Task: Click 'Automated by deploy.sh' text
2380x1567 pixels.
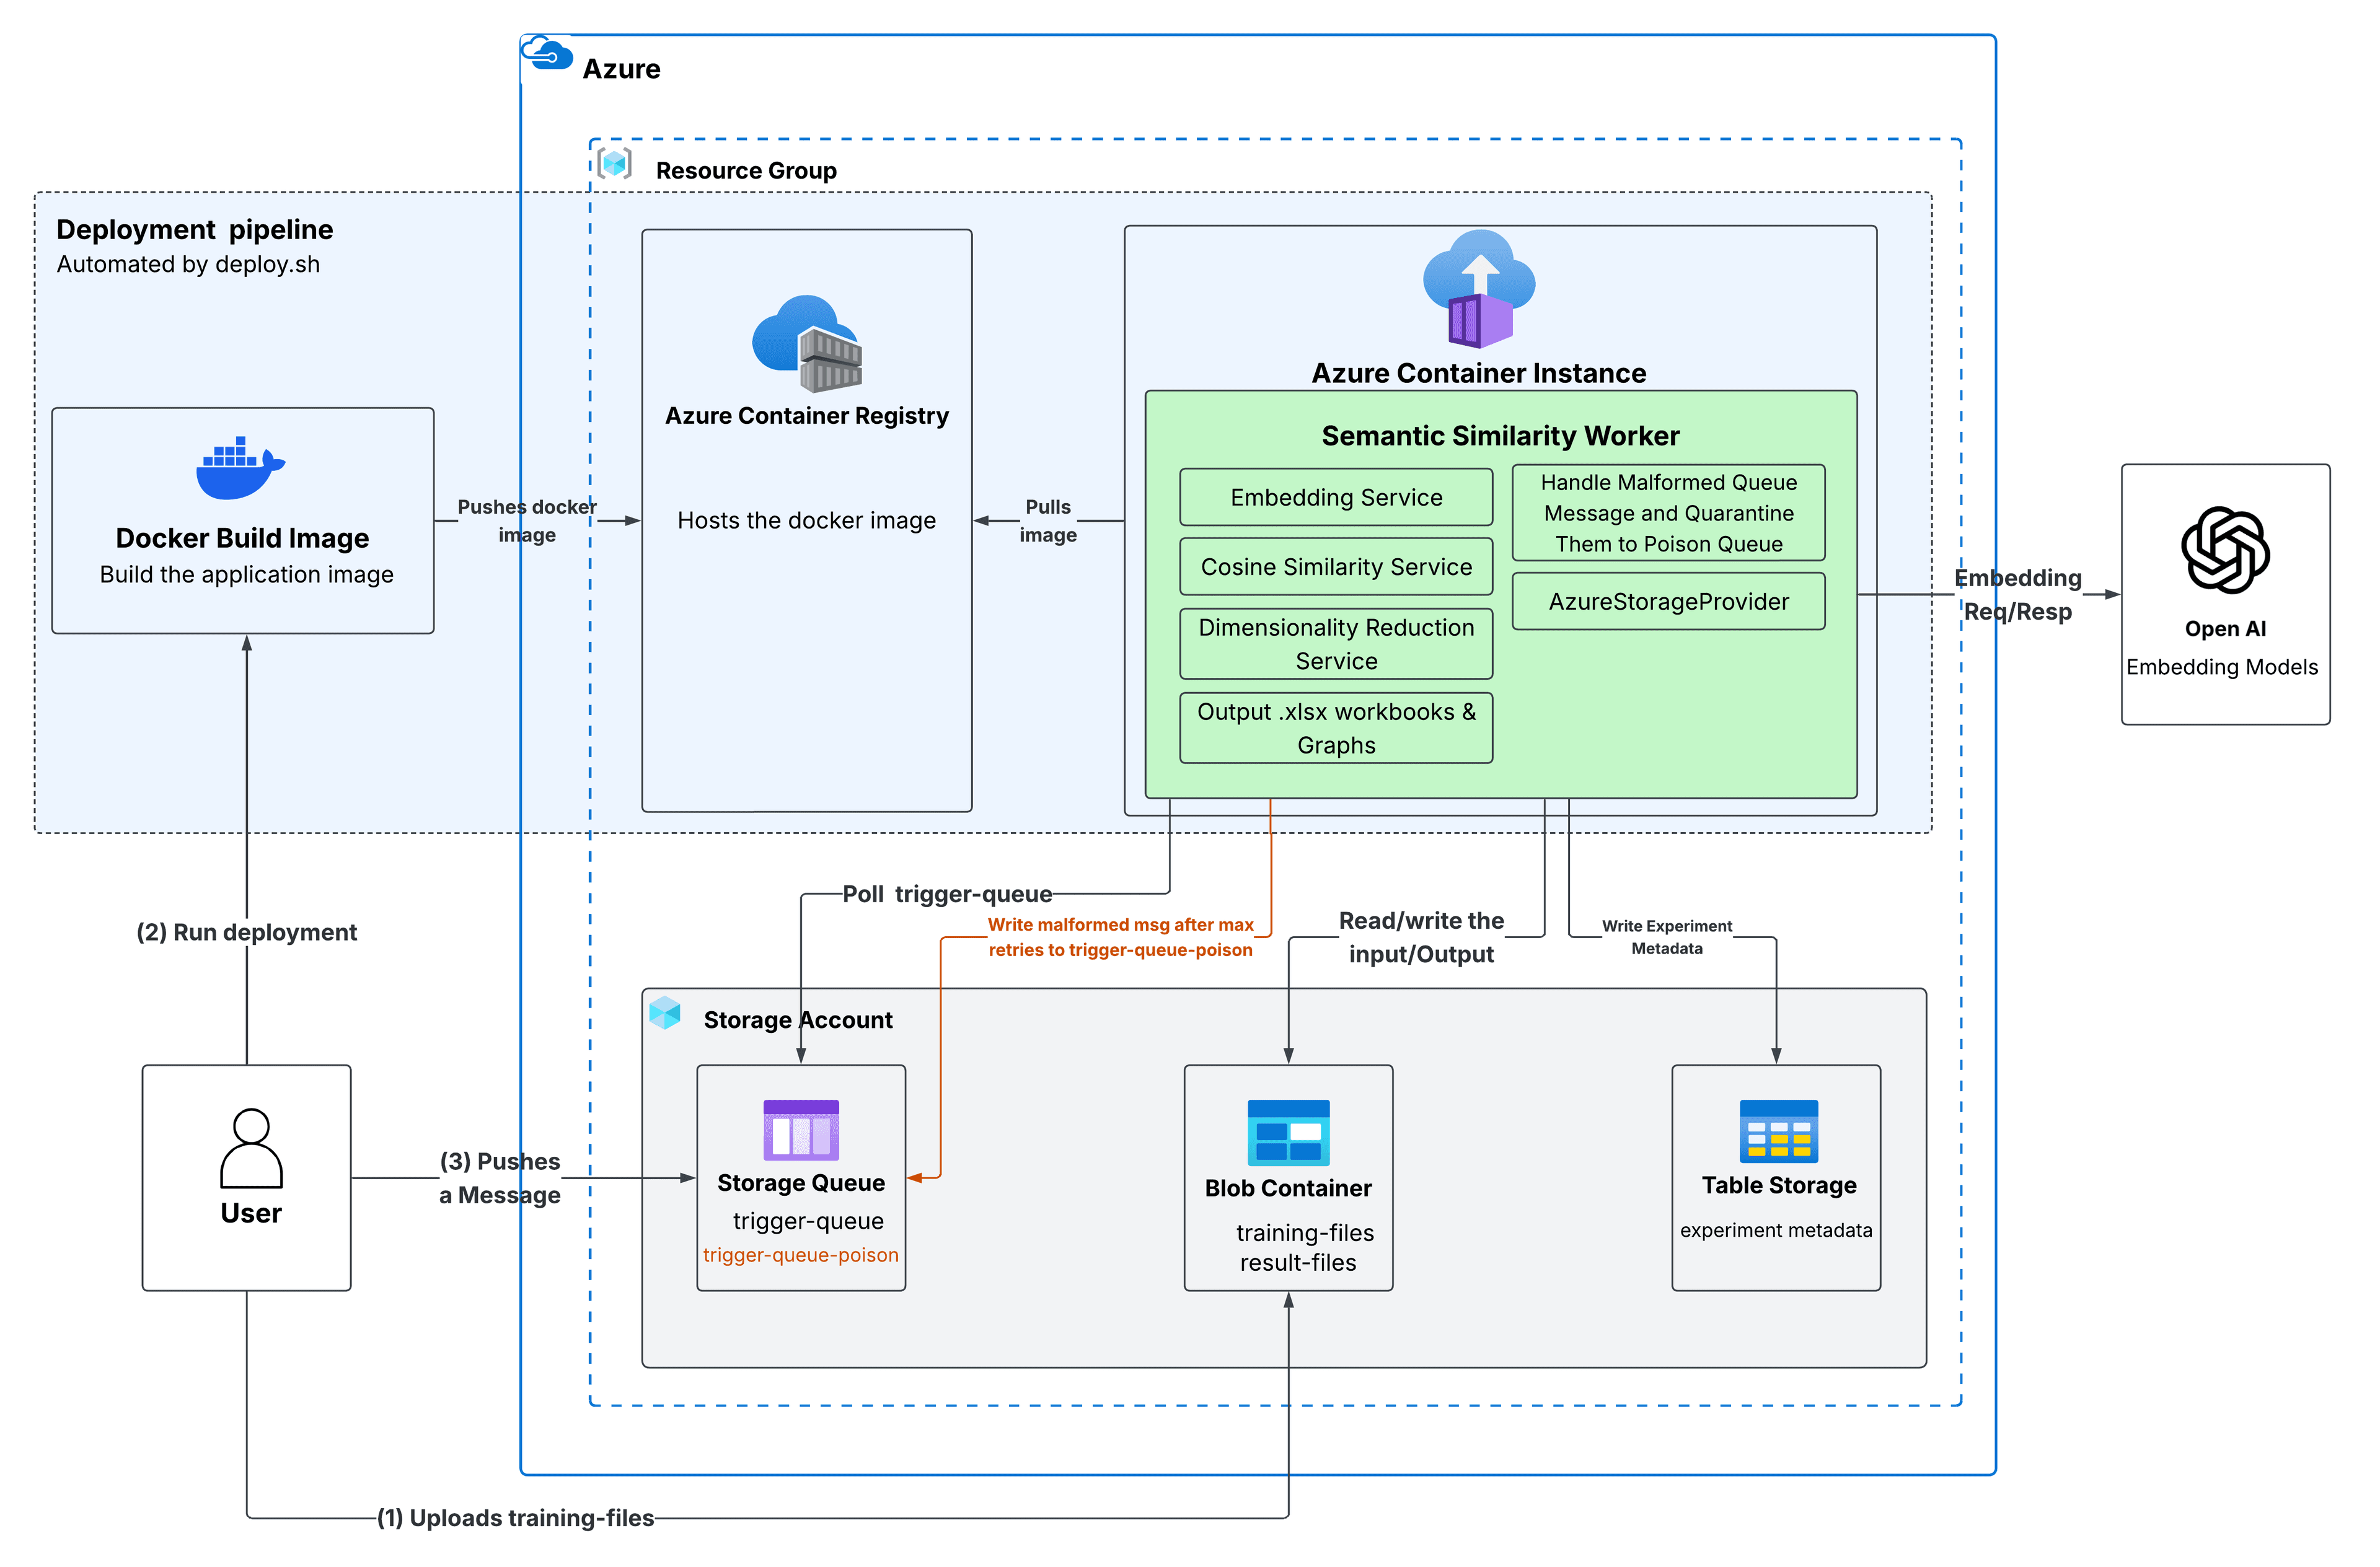Action: click(x=188, y=264)
